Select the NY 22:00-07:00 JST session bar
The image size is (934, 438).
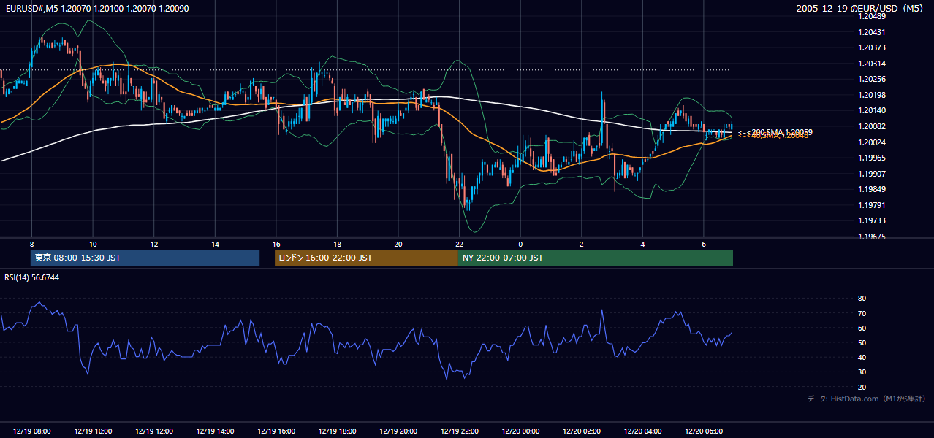(x=596, y=258)
